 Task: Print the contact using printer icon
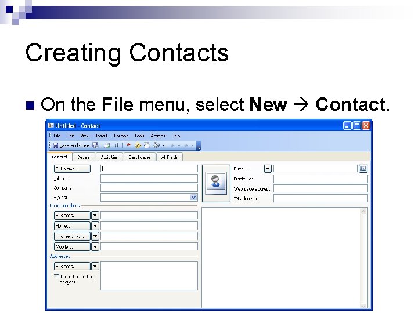pos(107,145)
